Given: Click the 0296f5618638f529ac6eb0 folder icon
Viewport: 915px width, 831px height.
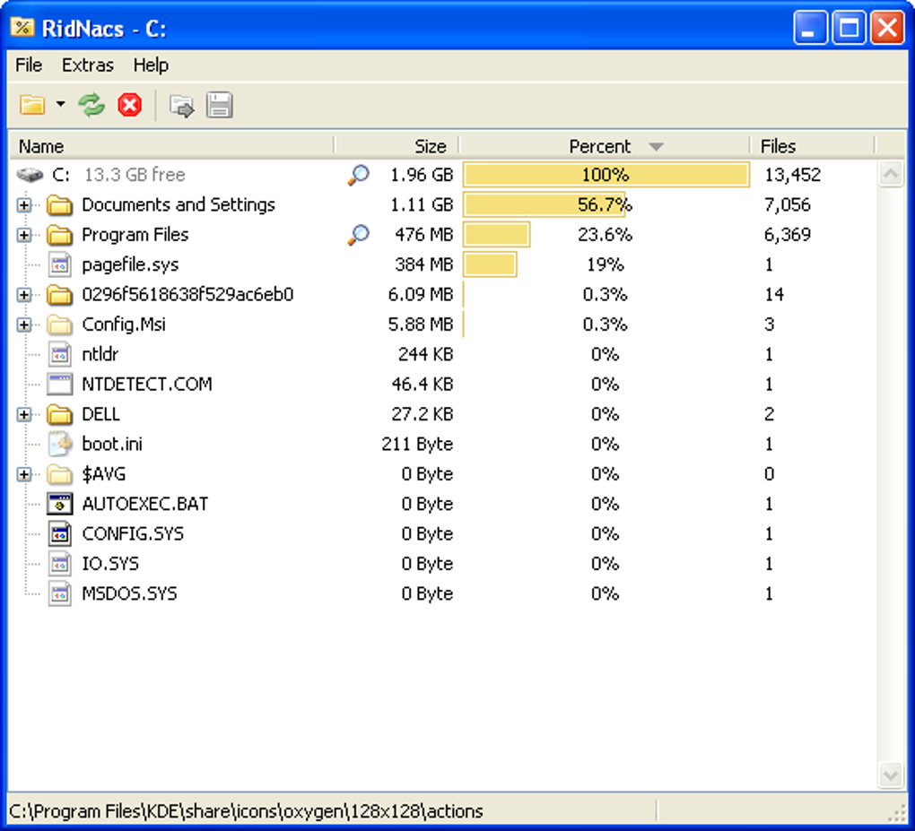Looking at the screenshot, I should point(59,295).
